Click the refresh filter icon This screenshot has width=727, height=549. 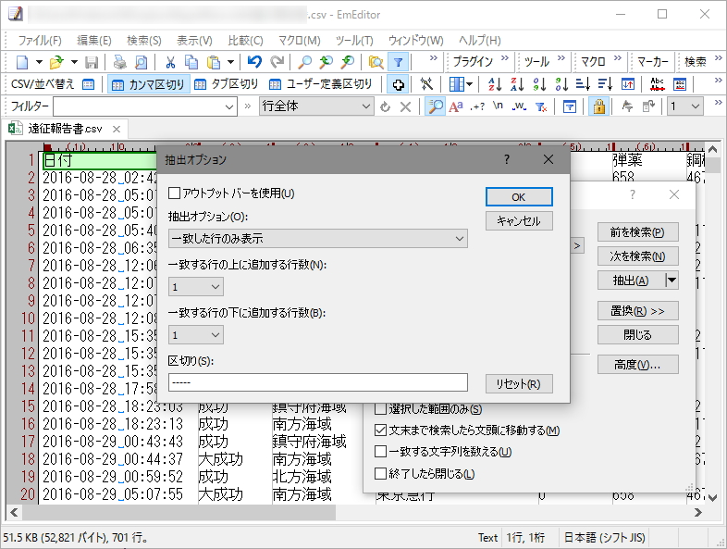point(385,106)
